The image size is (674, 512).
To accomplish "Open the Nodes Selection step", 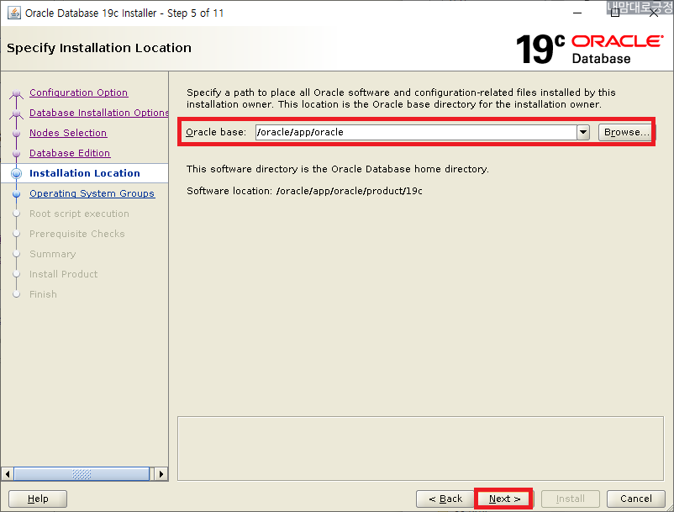I will [68, 133].
